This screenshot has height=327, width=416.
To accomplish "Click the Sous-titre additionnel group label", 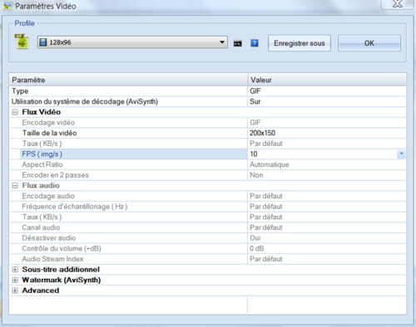I will coord(61,270).
